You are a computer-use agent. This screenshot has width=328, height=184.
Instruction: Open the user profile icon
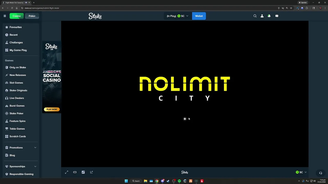pos(262,16)
